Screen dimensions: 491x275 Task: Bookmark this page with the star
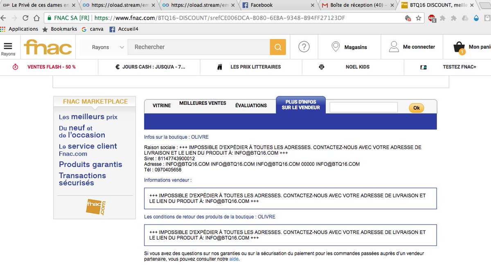tap(419, 18)
